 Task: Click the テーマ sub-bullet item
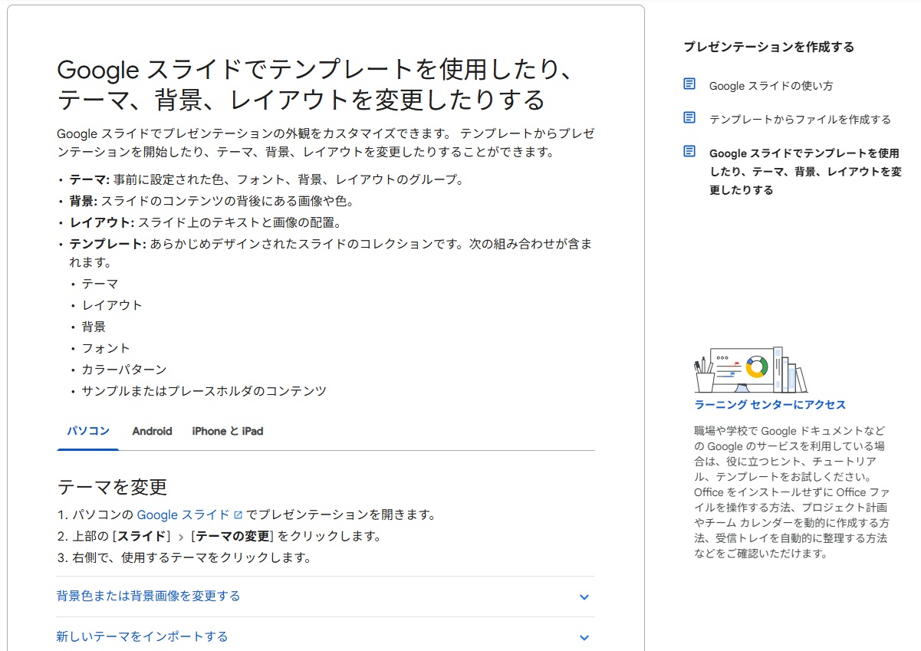[100, 284]
